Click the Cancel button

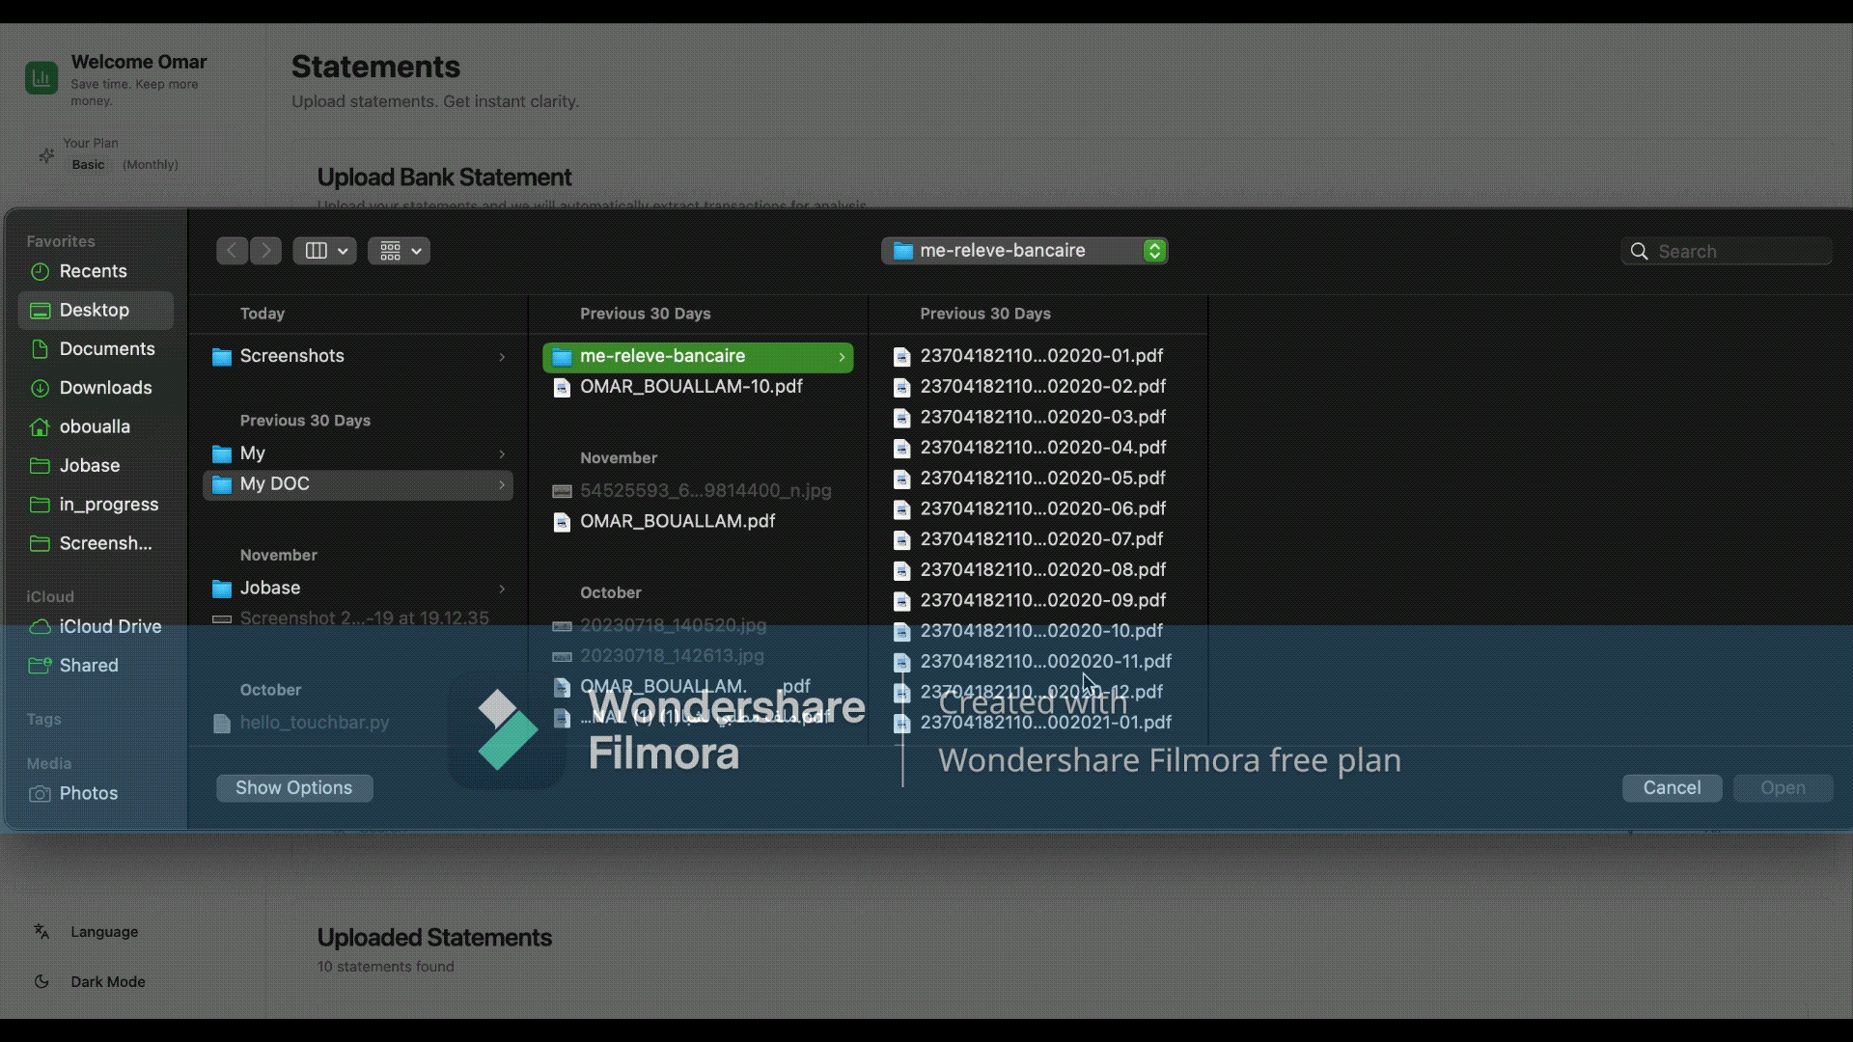pos(1672,788)
